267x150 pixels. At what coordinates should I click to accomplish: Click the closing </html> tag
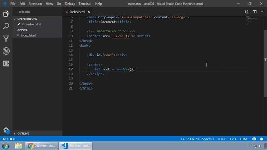[x=86, y=88]
